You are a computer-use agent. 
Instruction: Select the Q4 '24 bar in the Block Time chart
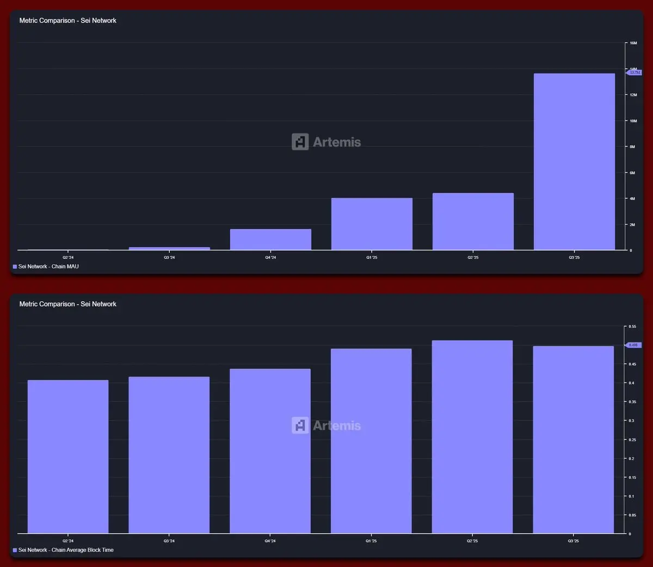click(x=270, y=451)
